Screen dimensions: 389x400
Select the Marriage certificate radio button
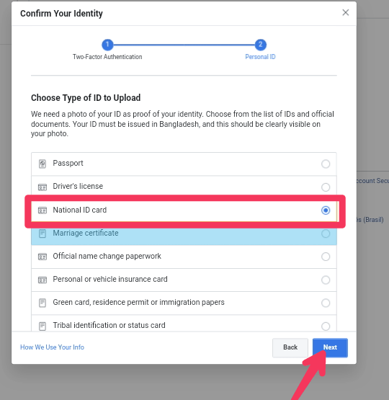click(326, 234)
